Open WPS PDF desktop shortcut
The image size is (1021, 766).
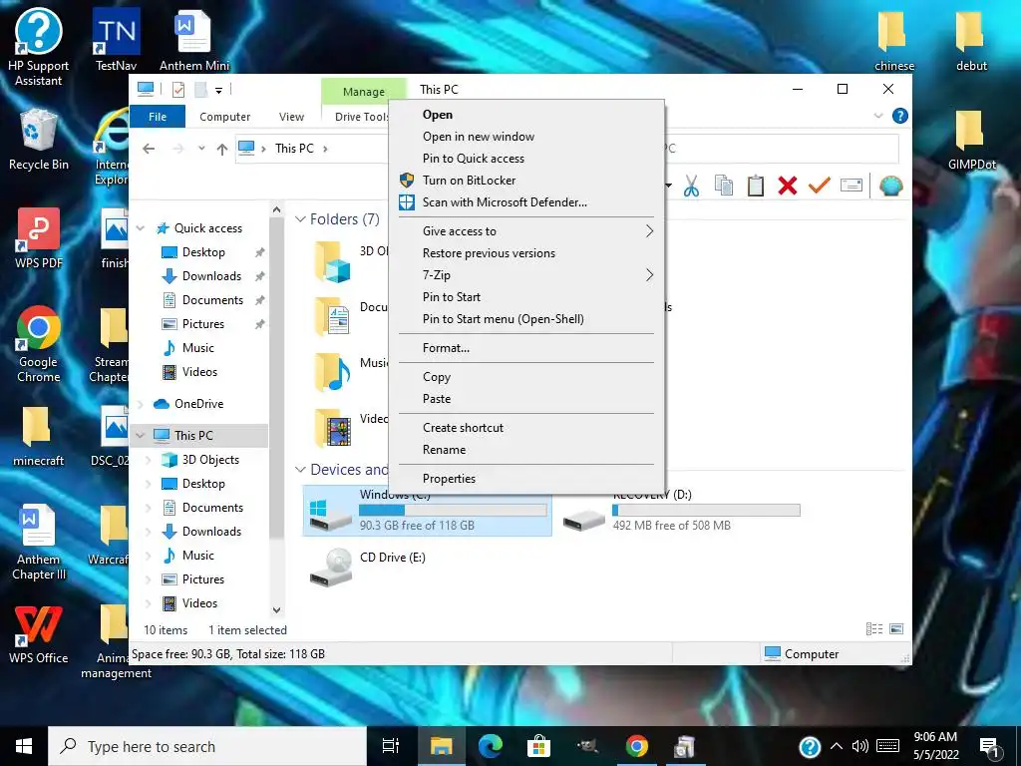[39, 238]
